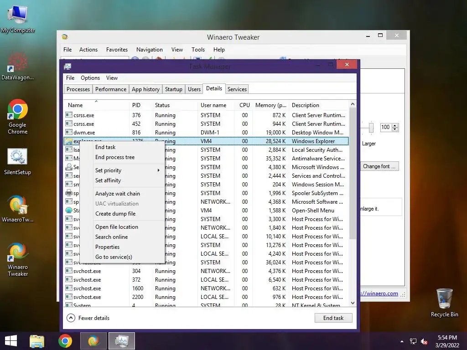The width and height of the screenshot is (467, 350).
Task: Select Analyze wait chain
Action: (x=128, y=193)
